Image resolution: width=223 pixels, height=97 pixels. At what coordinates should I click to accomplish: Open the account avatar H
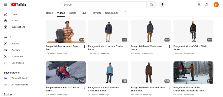(x=216, y=5)
